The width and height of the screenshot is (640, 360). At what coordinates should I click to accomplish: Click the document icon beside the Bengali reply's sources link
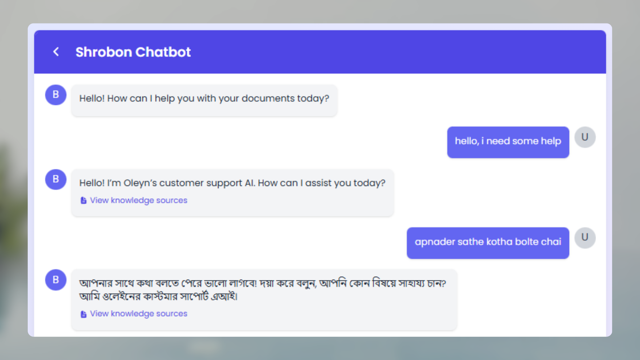(83, 314)
